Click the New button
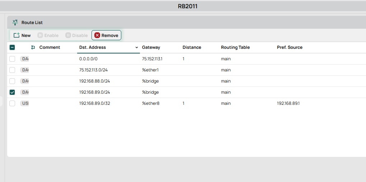The image size is (366, 182). 22,35
